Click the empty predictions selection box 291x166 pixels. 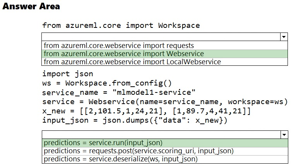click(x=161, y=135)
